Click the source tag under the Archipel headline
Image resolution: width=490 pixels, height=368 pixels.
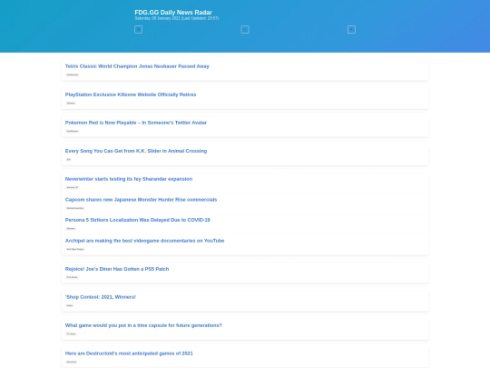pyautogui.click(x=75, y=249)
